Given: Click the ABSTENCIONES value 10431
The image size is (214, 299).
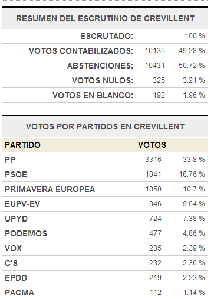Looking at the screenshot, I should coord(154,66).
